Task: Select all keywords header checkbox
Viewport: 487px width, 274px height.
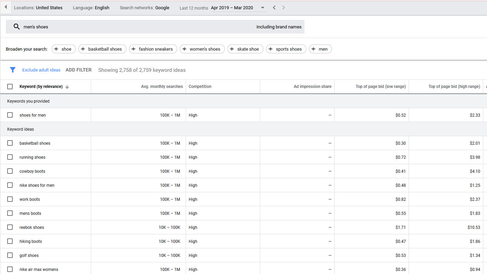Action: coord(10,87)
